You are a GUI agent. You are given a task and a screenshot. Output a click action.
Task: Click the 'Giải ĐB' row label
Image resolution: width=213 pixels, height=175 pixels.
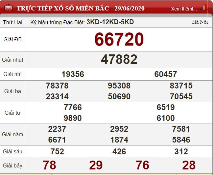(12, 39)
